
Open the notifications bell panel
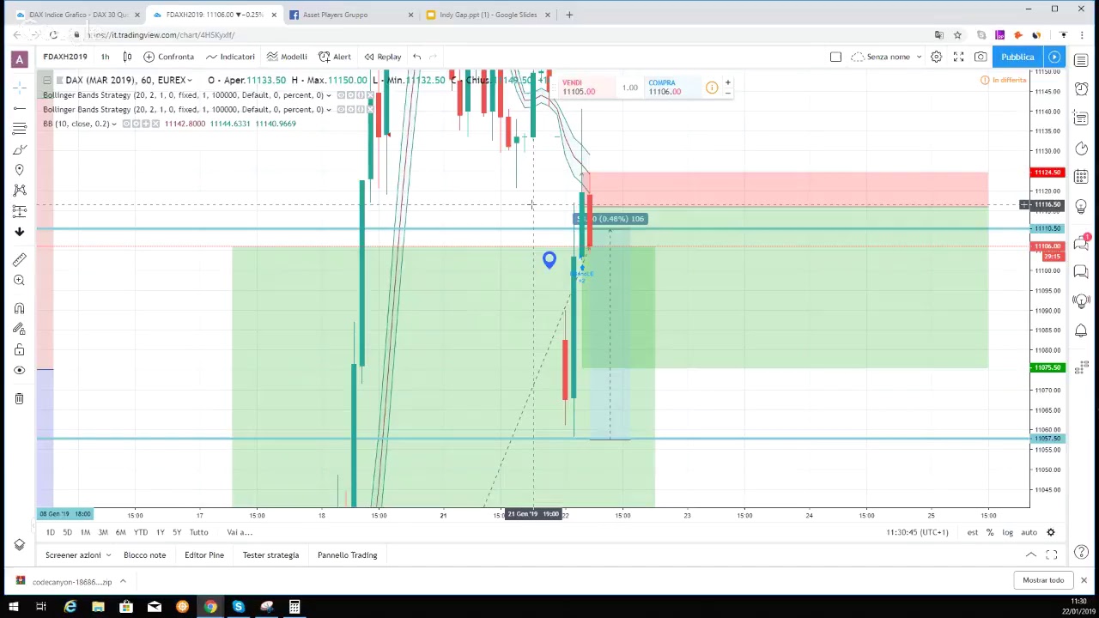point(1081,330)
